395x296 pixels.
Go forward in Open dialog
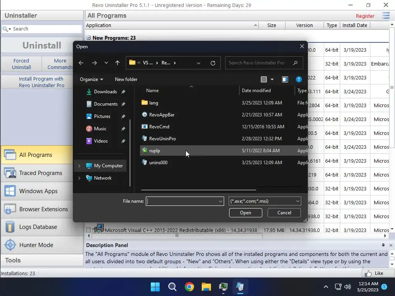(95, 63)
